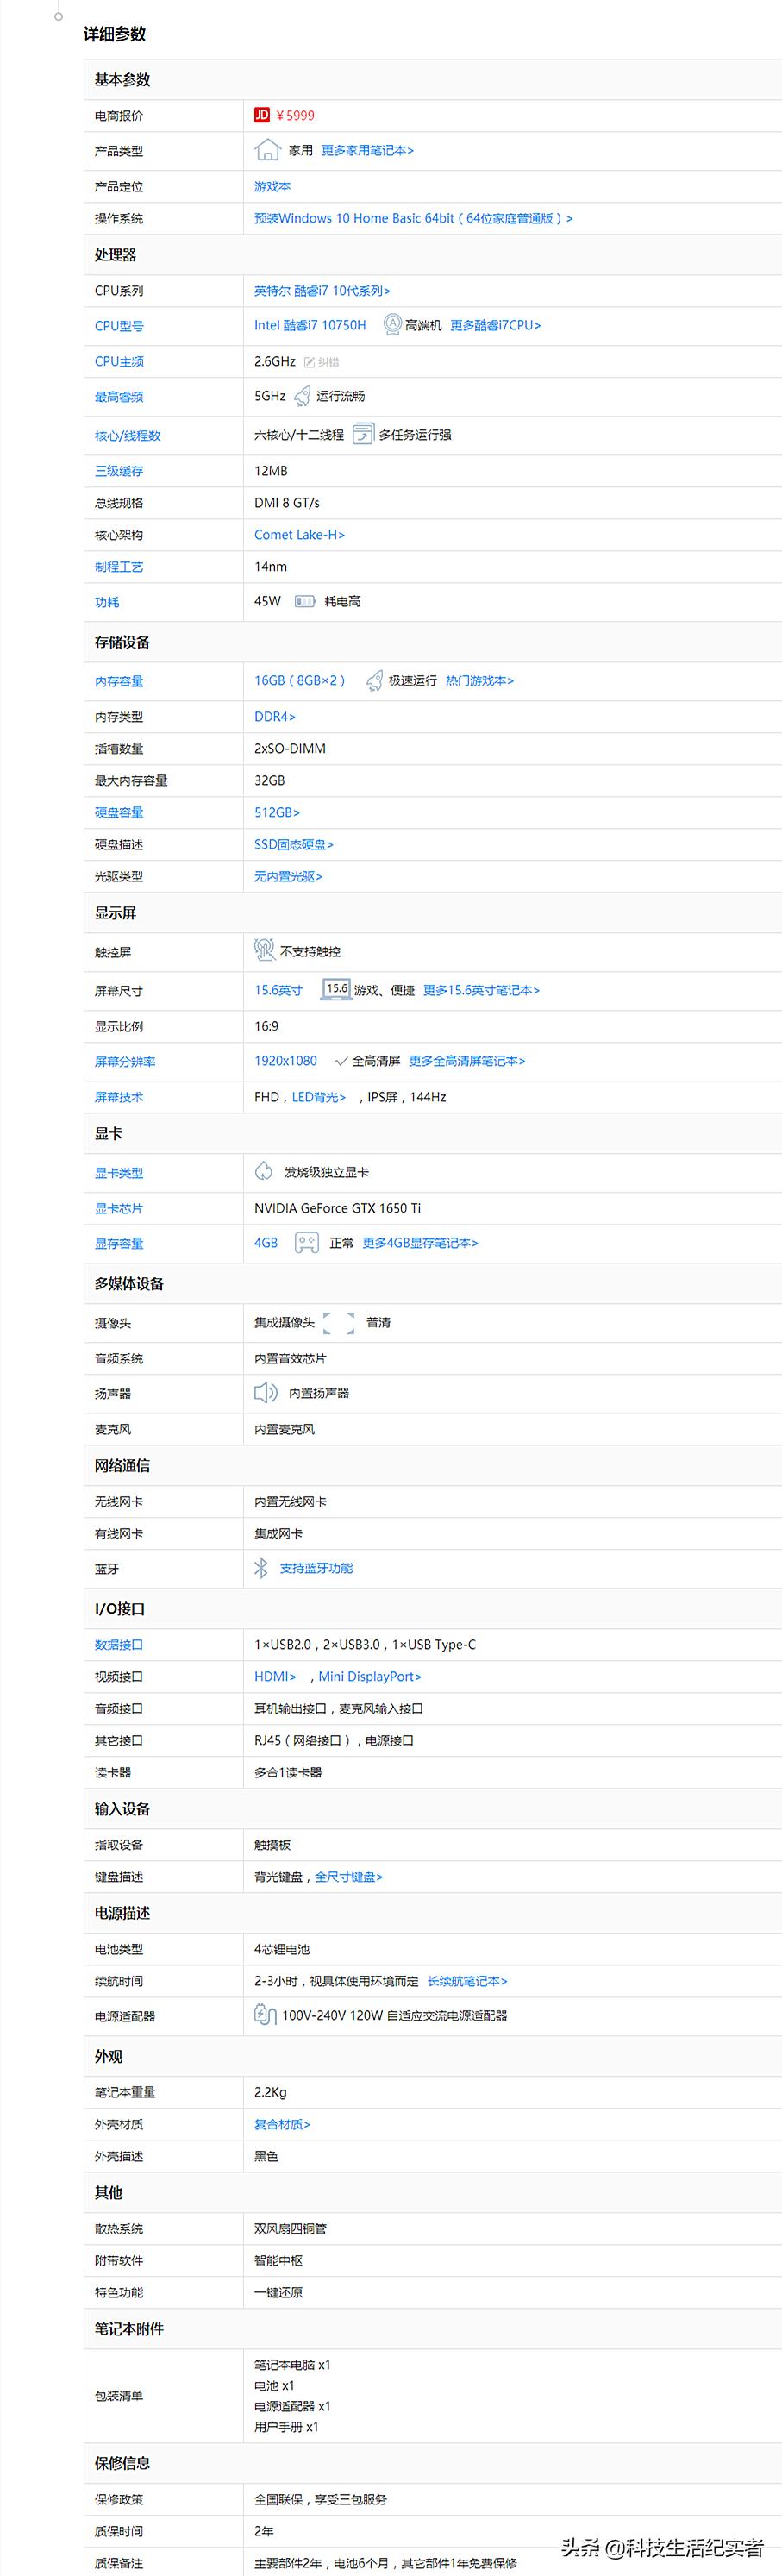Open SSD固态硬盘 link
Viewport: 782px width, 2576px height.
(x=294, y=845)
